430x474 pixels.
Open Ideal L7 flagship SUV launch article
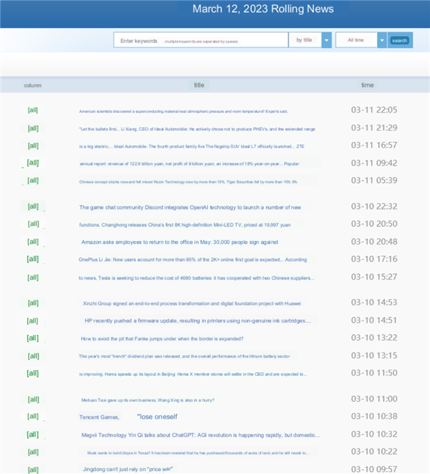click(x=191, y=146)
